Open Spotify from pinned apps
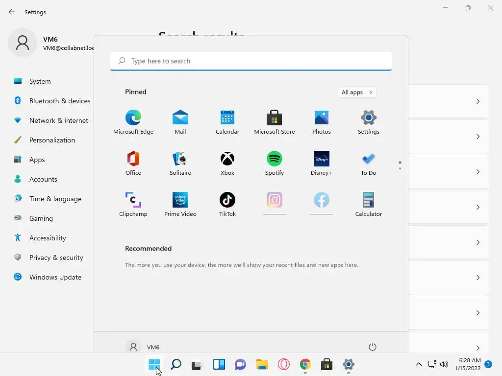The width and height of the screenshot is (502, 376). (275, 164)
